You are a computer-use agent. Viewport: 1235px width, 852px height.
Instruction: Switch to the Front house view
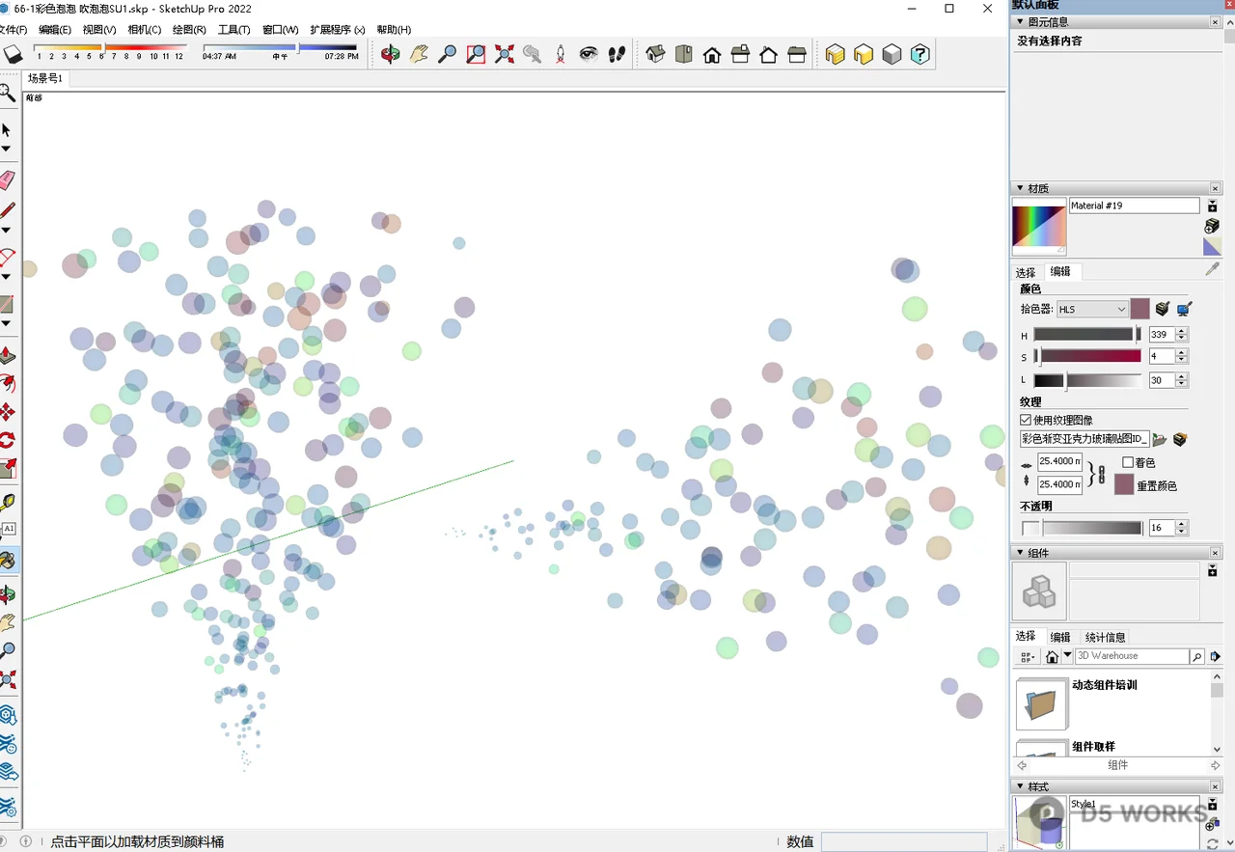point(712,54)
